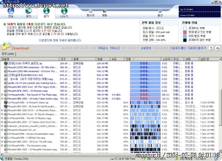Expand 15-Musashi Nhk The Sound Of The Flute

click(x=2, y=95)
